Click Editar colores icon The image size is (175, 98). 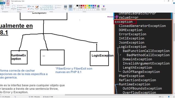(98, 7)
